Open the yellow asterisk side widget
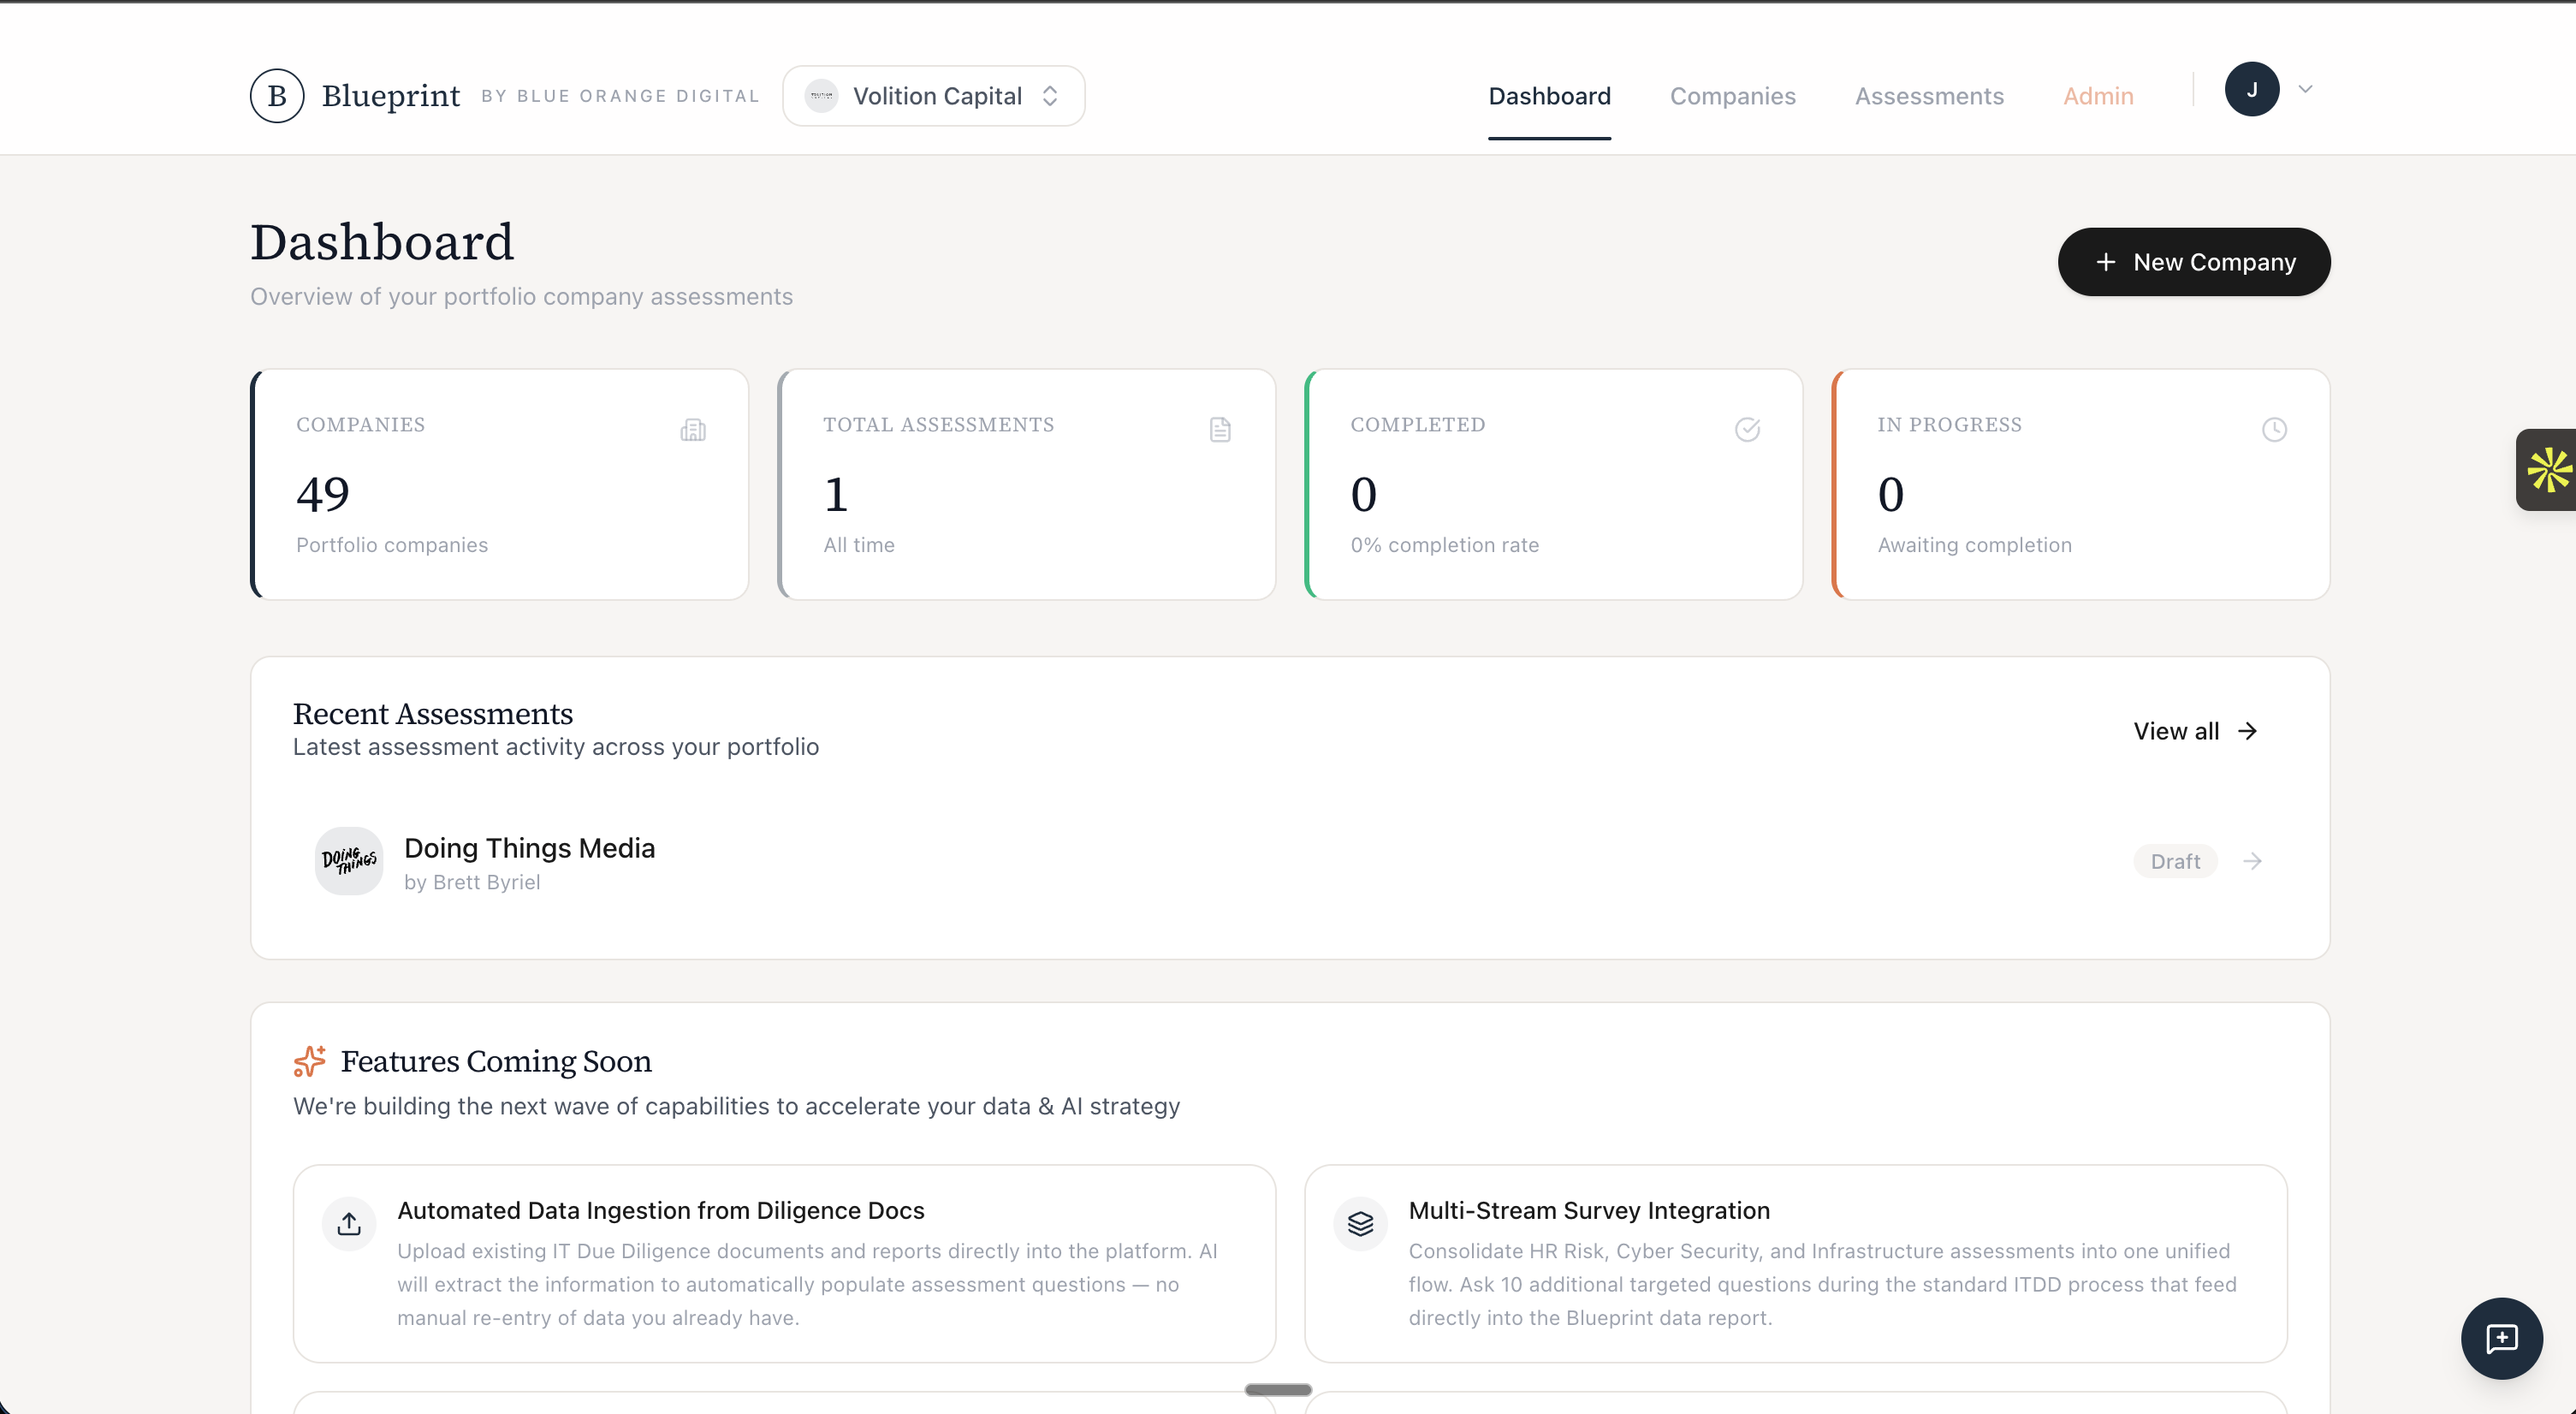This screenshot has height=1414, width=2576. point(2548,470)
